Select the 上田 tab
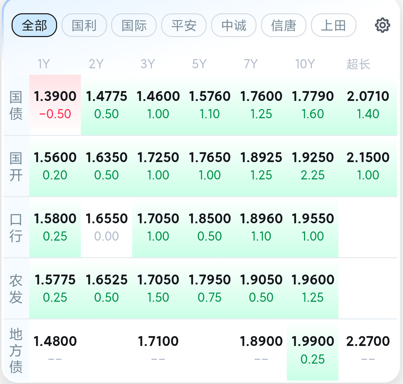The height and width of the screenshot is (384, 403). [333, 25]
